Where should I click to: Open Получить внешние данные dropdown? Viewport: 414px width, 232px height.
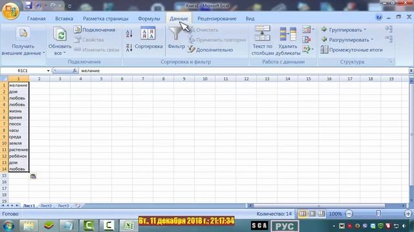coord(23,41)
